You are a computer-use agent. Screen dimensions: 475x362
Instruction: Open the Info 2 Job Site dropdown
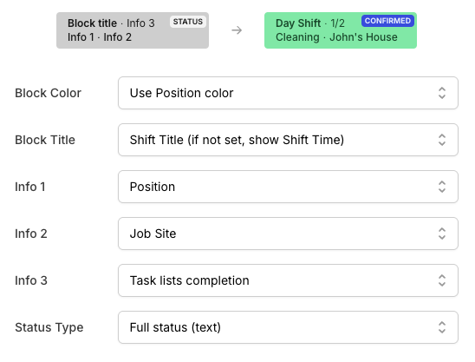[x=288, y=234]
